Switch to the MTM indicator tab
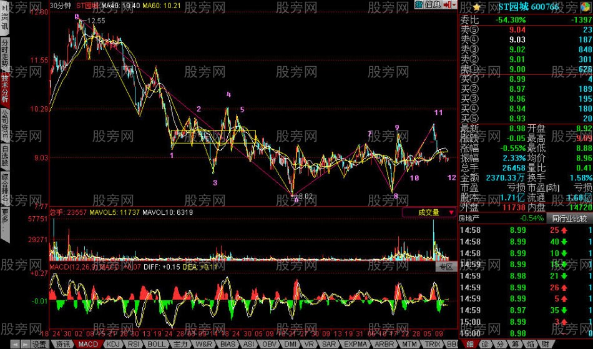 coord(409,345)
